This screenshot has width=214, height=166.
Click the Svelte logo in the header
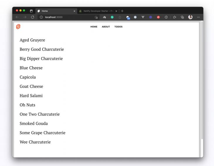(x=18, y=27)
